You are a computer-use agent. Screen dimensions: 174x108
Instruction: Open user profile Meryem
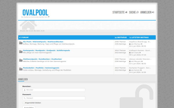(137, 61)
